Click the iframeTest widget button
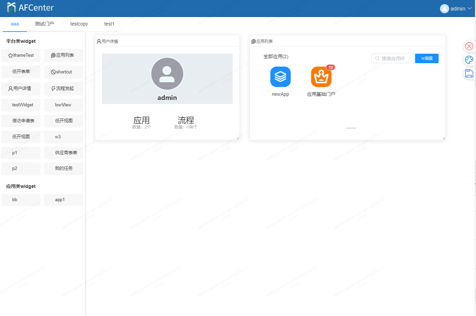The width and height of the screenshot is (476, 316). click(x=21, y=55)
